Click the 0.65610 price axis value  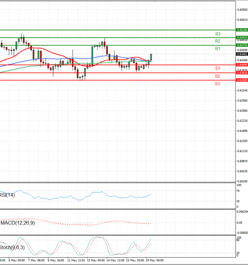(x=243, y=20)
